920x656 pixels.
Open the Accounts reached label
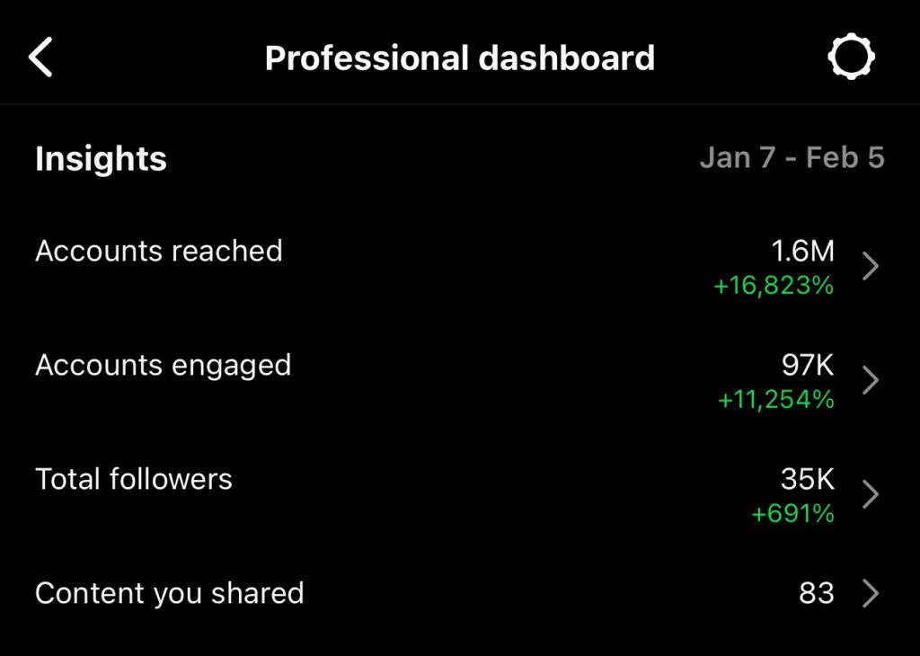tap(159, 251)
